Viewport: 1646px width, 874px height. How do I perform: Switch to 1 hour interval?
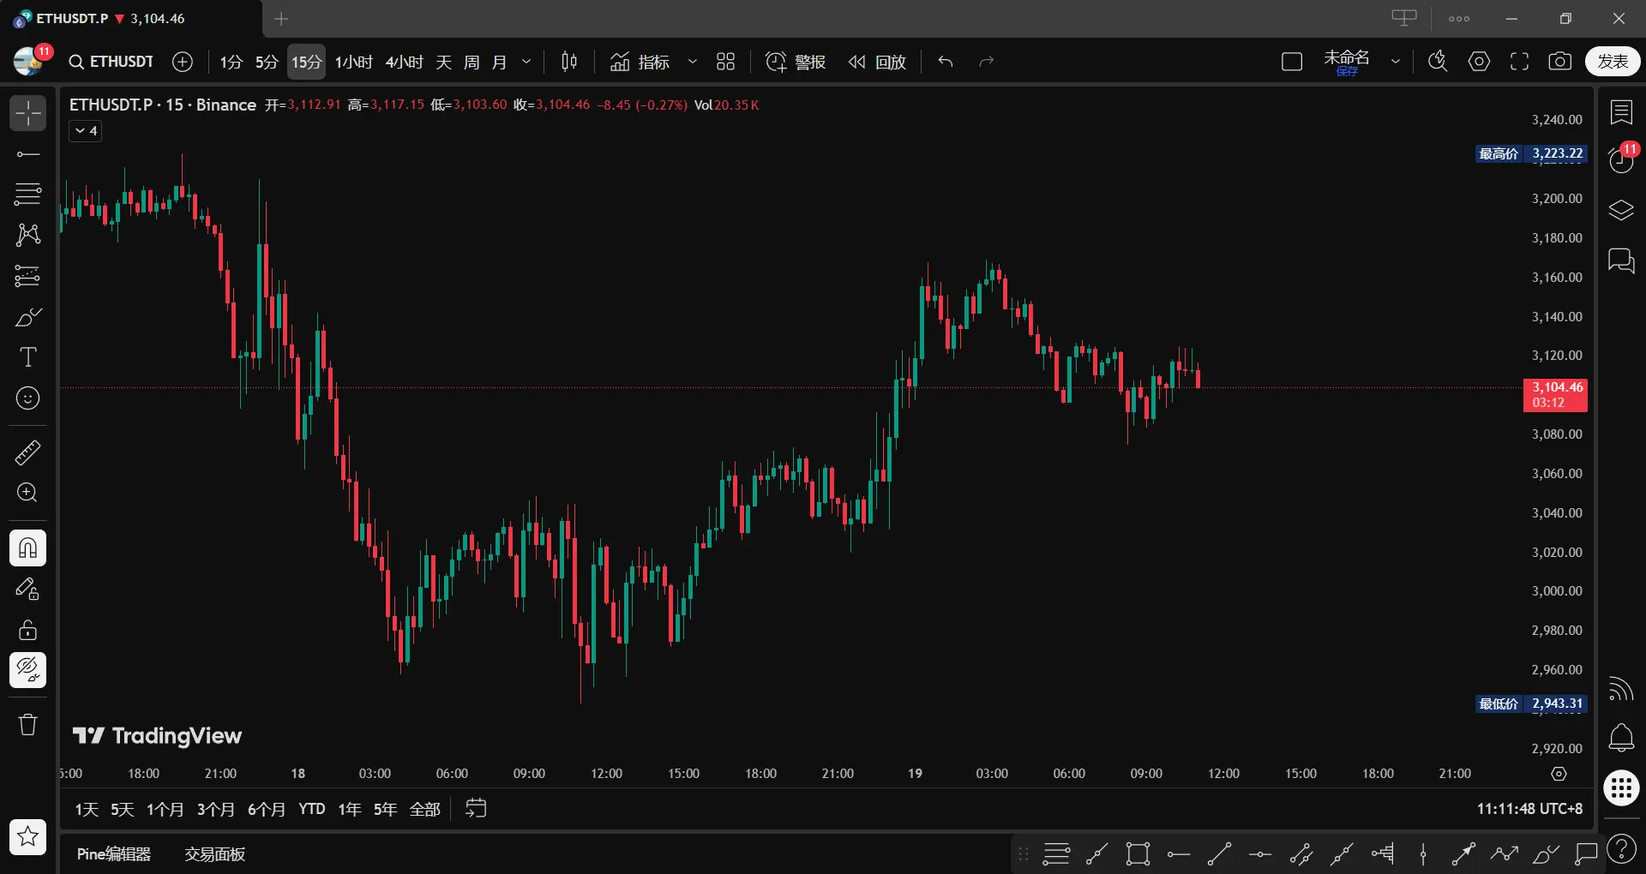[x=354, y=62]
